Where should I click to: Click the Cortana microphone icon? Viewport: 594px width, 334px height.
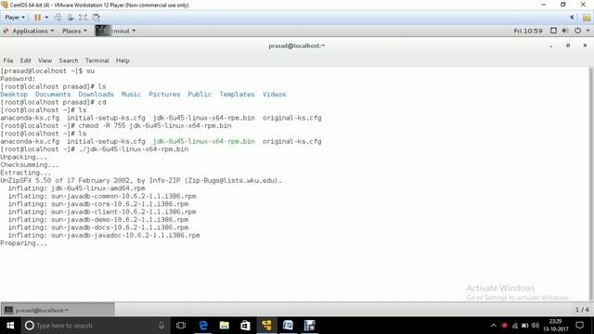[x=161, y=326]
